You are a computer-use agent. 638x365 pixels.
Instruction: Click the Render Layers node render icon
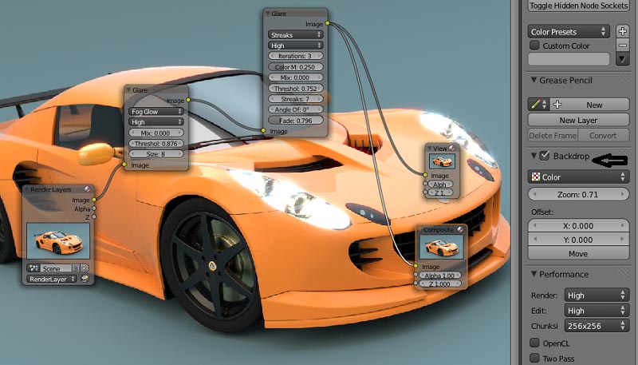click(85, 280)
